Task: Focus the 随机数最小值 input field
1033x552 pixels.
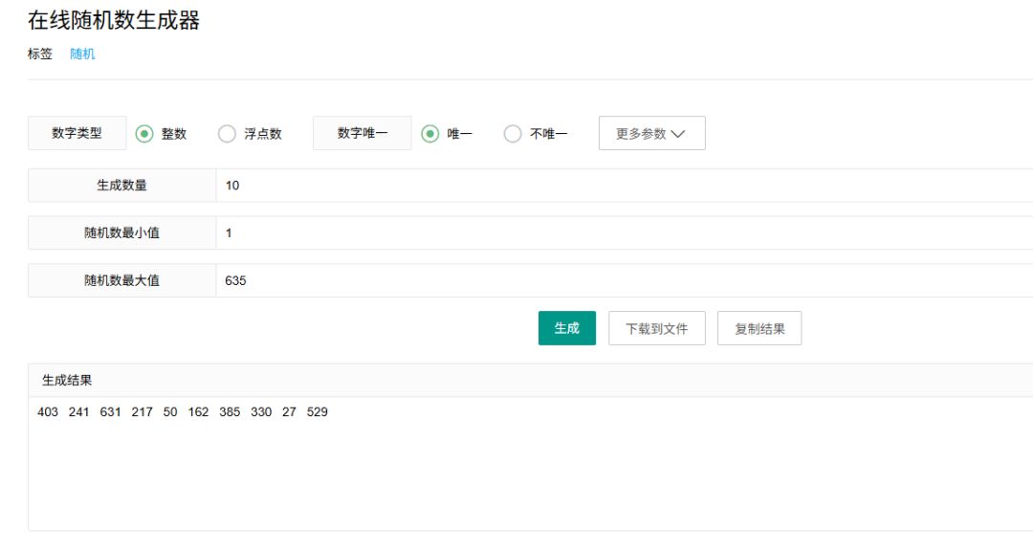Action: 625,232
